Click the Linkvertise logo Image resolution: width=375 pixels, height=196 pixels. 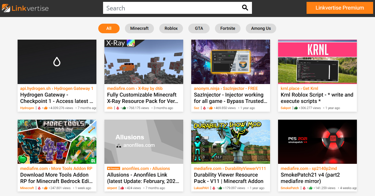point(25,8)
